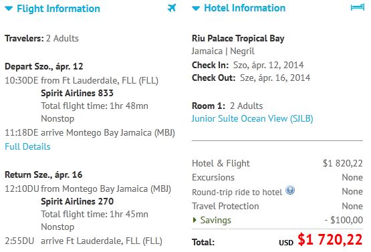This screenshot has height=252, width=371.
Task: Click the Depart Szo., ápr. 12 header
Action: [44, 66]
